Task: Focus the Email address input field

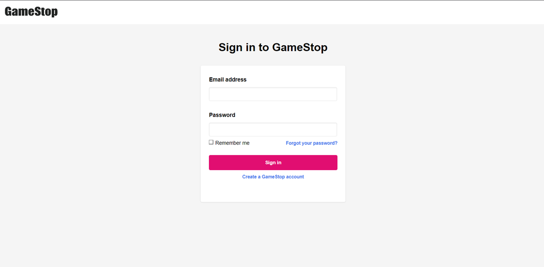Action: [x=273, y=94]
